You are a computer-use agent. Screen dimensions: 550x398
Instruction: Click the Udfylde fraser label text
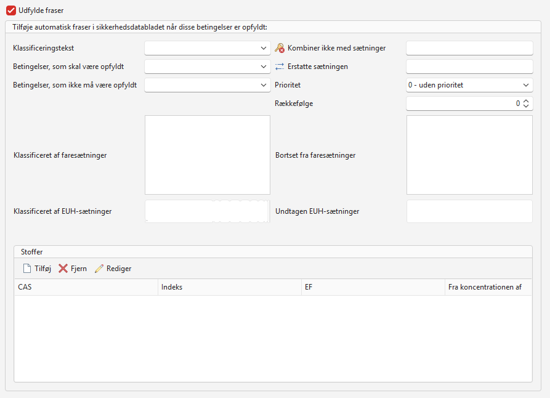click(41, 10)
